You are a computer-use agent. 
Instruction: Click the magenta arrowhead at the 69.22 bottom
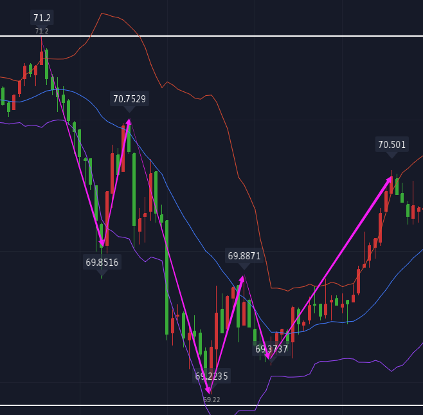208,390
